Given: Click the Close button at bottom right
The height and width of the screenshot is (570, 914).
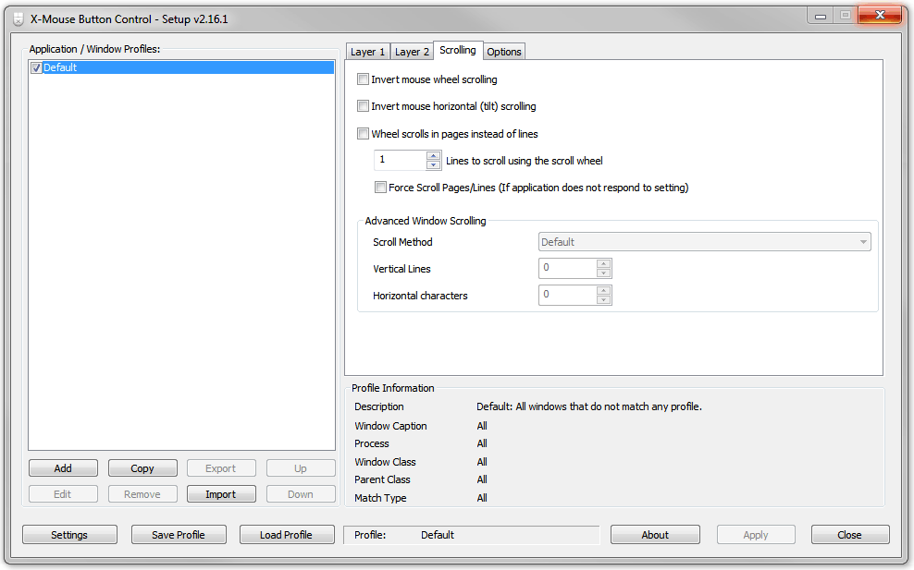Looking at the screenshot, I should [x=850, y=535].
